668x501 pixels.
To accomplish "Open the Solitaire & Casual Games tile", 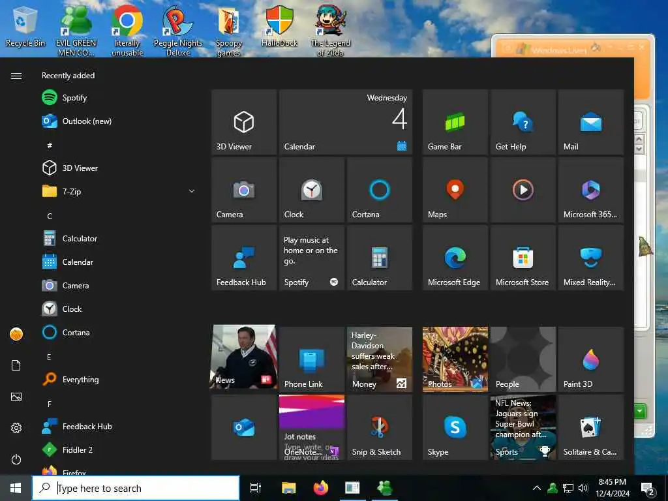I will [x=590, y=427].
